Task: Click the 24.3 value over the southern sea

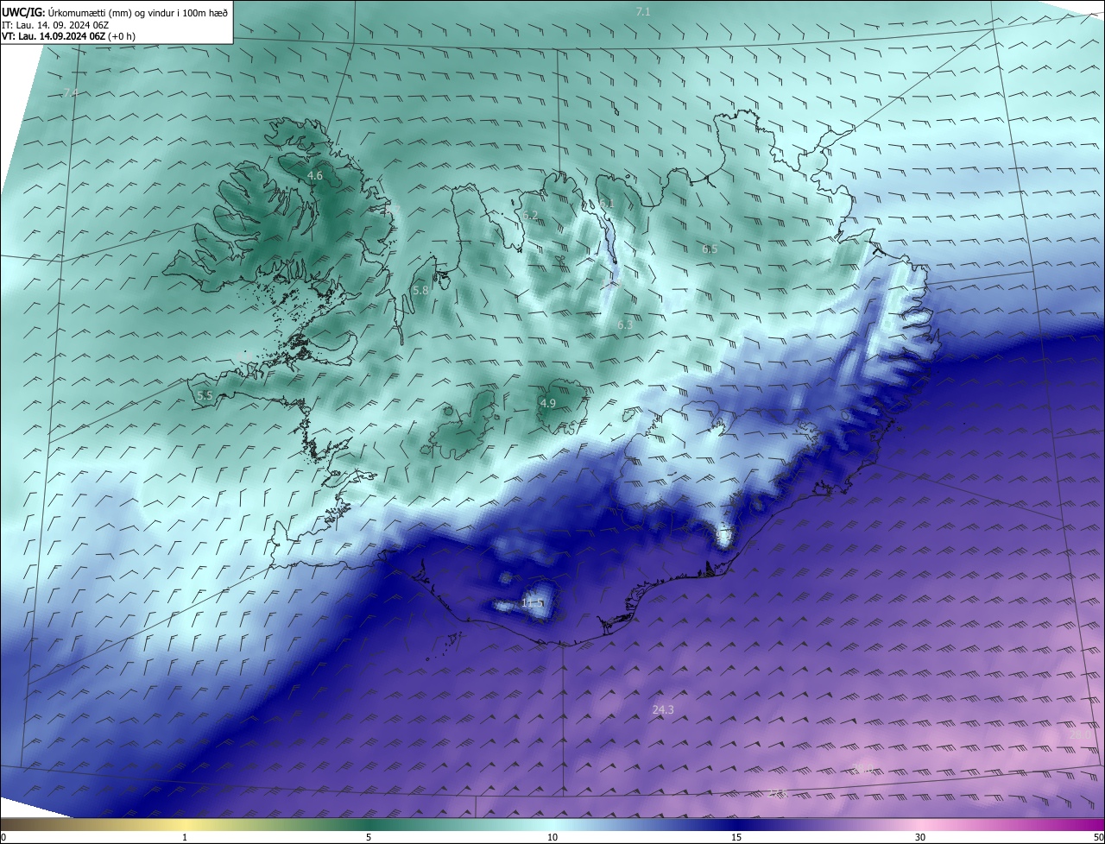Action: click(x=663, y=709)
